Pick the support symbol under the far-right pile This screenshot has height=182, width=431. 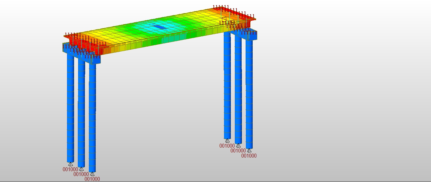click(249, 150)
